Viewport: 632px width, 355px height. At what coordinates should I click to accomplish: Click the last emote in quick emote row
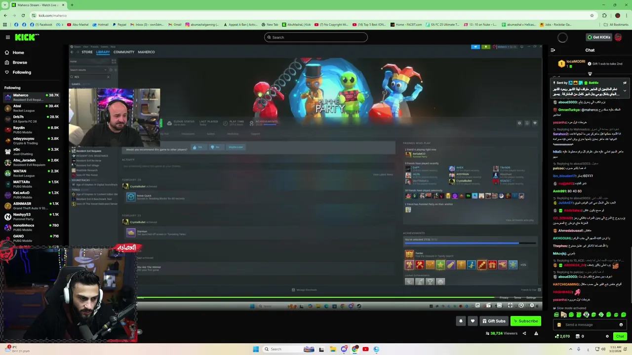pos(624,315)
